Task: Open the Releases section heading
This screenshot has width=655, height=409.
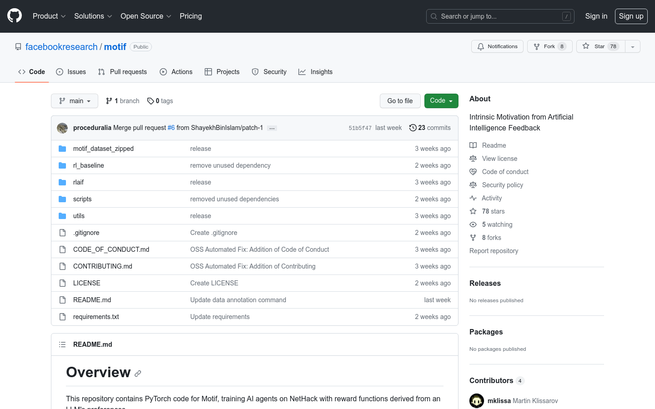Action: click(x=485, y=283)
